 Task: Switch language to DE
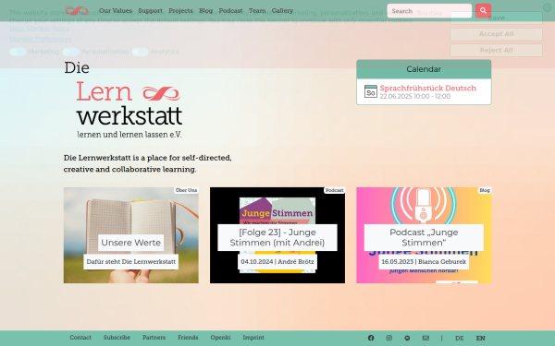tap(460, 339)
